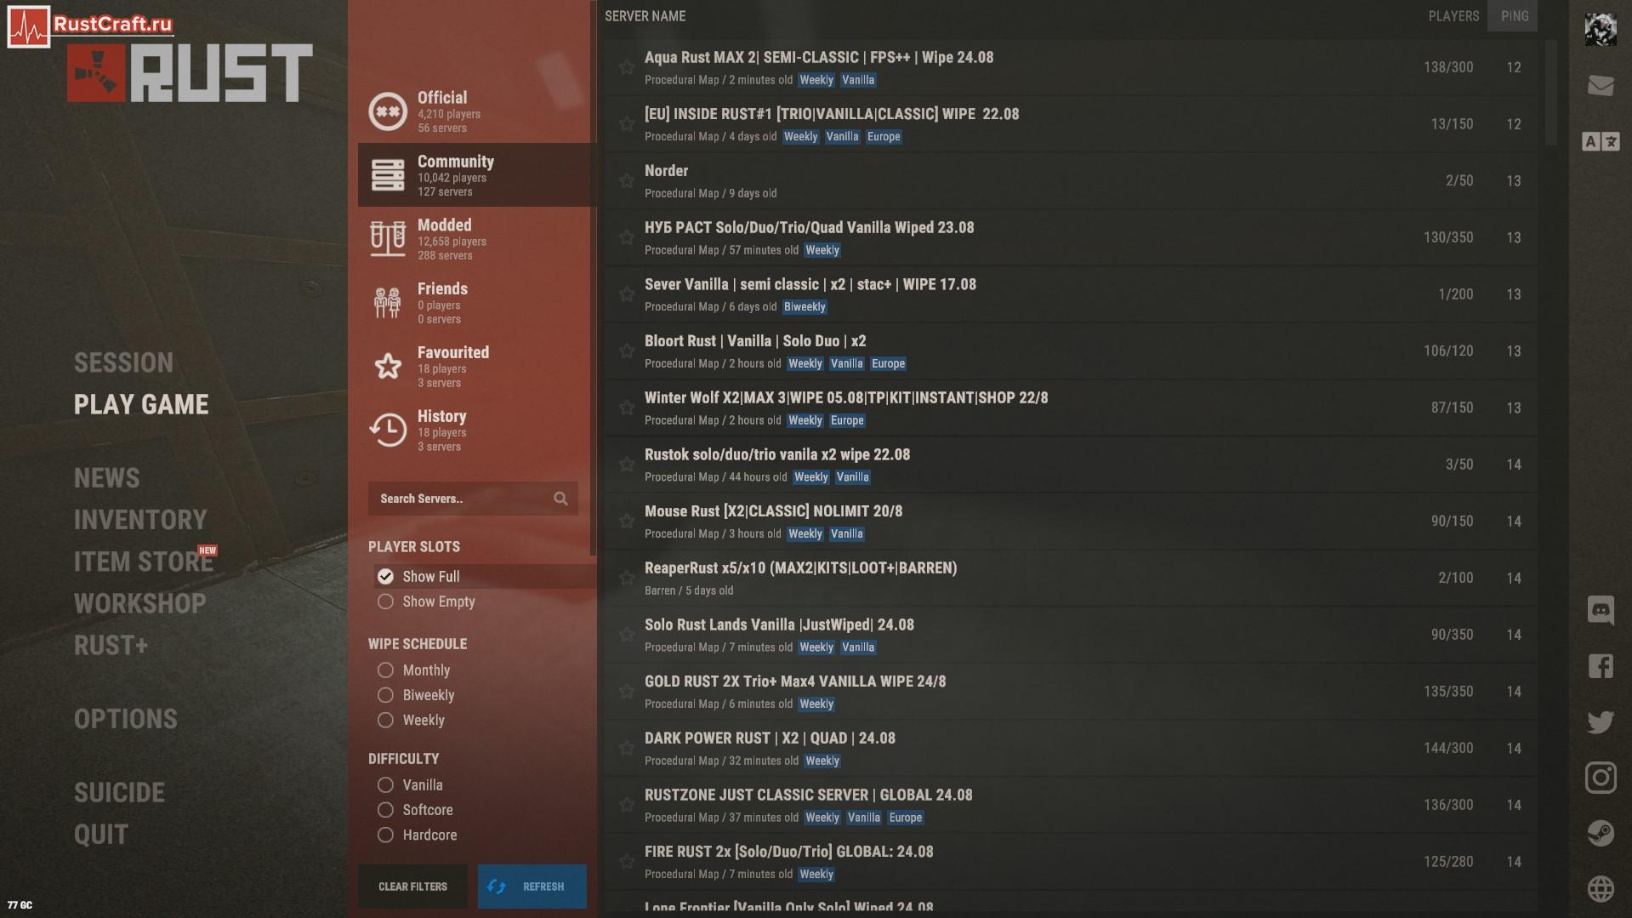Click the Biweekly tag on Sever Vanilla

[805, 307]
